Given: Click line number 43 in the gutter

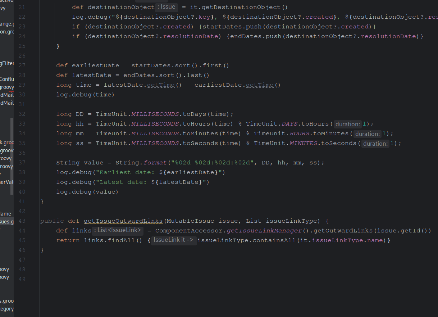Looking at the screenshot, I should [x=22, y=221].
